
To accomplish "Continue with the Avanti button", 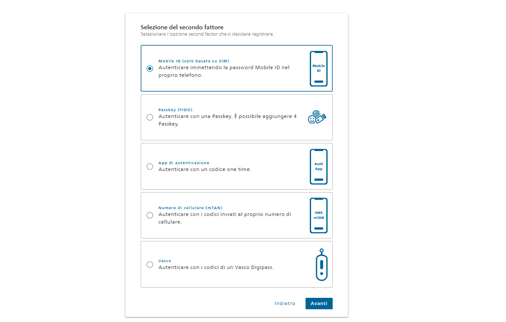I will click(319, 304).
